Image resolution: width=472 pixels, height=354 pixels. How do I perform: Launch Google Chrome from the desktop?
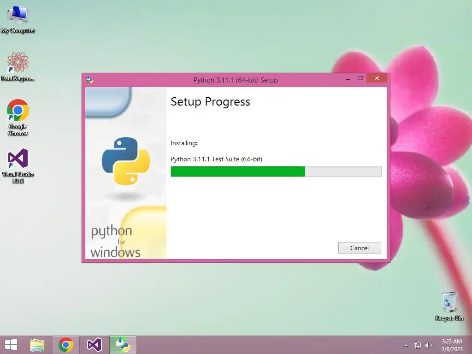(18, 118)
